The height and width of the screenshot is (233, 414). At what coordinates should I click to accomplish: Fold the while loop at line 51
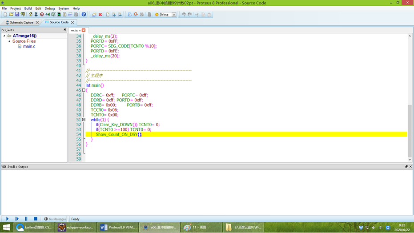click(84, 120)
